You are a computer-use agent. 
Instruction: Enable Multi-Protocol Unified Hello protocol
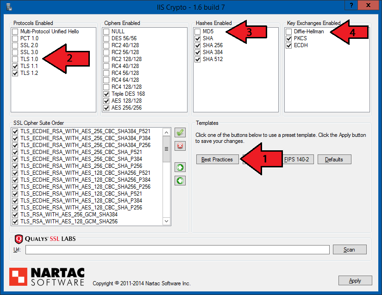point(15,31)
